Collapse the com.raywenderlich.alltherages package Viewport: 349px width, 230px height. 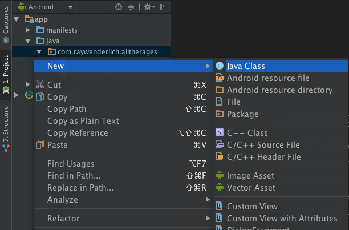39,52
